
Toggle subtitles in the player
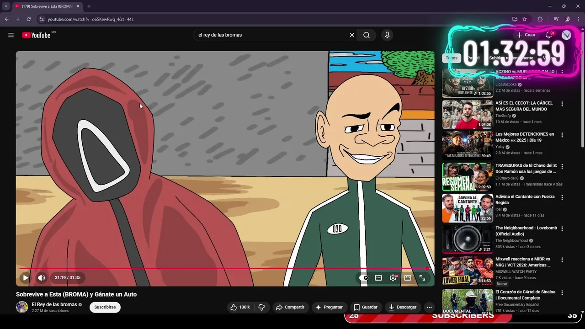378,278
